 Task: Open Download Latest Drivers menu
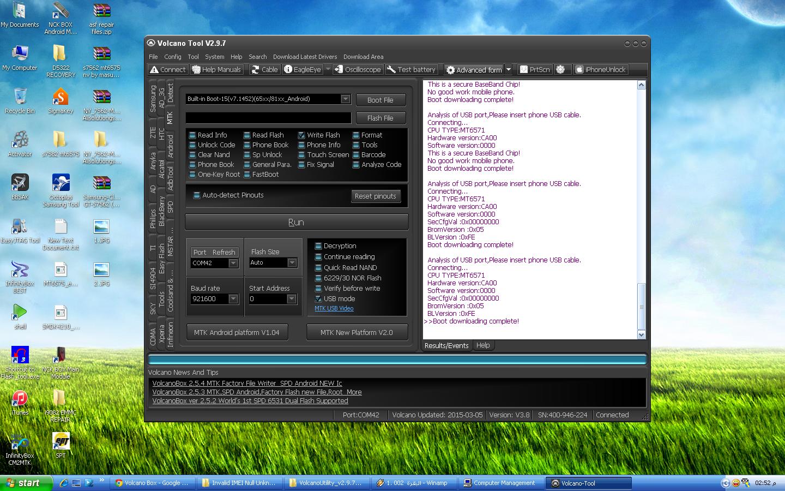pos(305,57)
